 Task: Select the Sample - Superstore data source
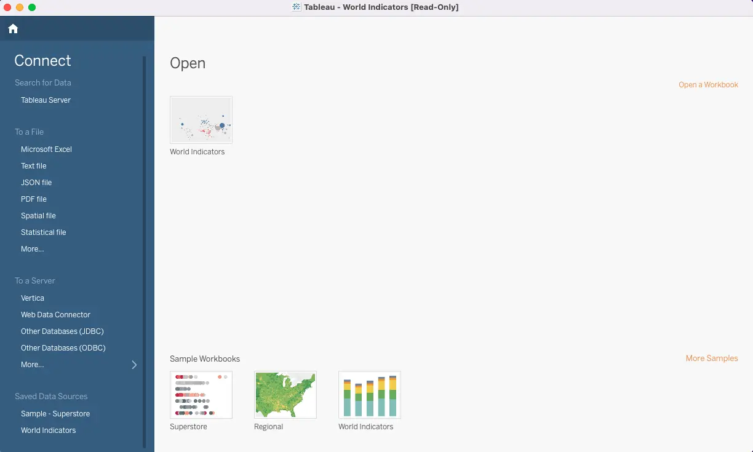[55, 413]
